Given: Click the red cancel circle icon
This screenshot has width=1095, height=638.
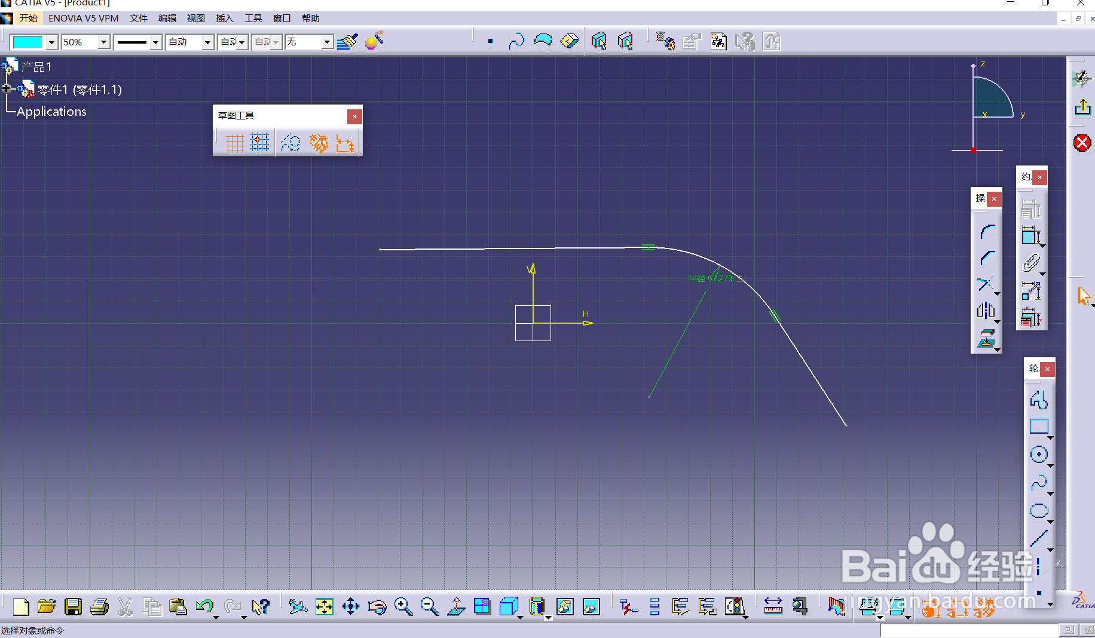Looking at the screenshot, I should (1082, 143).
